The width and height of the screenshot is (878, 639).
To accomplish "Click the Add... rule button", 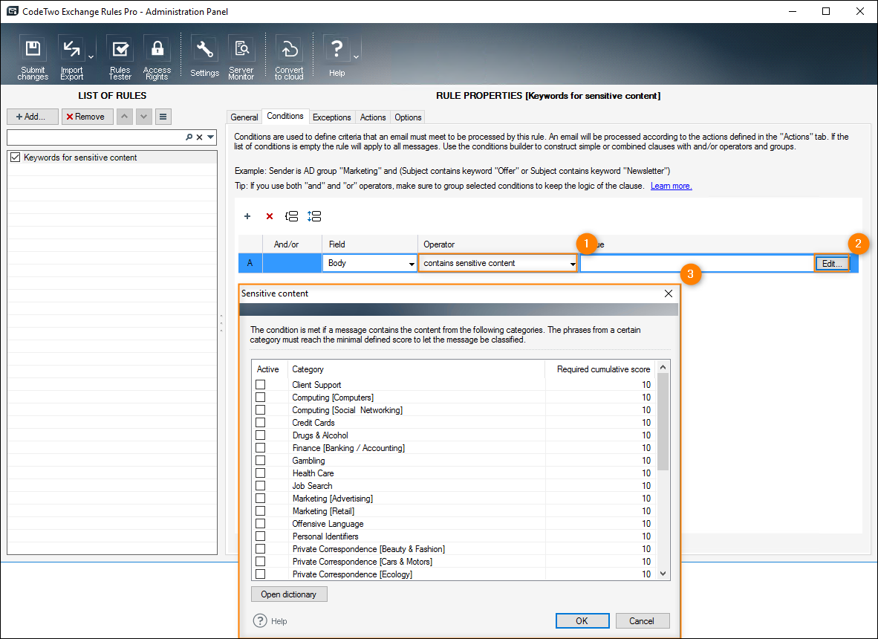I will 33,117.
